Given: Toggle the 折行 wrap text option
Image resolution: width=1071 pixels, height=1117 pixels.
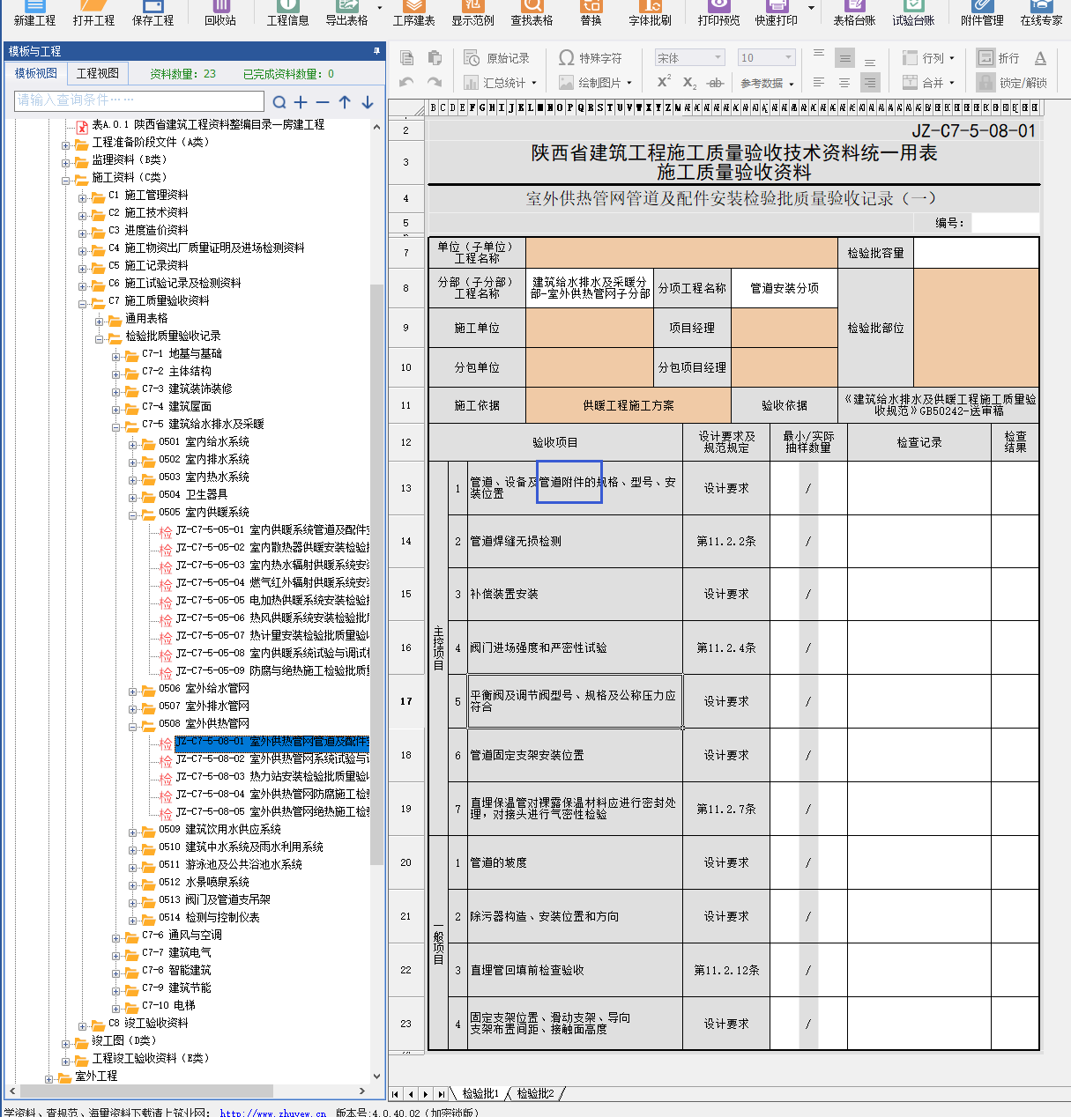Looking at the screenshot, I should pos(999,58).
